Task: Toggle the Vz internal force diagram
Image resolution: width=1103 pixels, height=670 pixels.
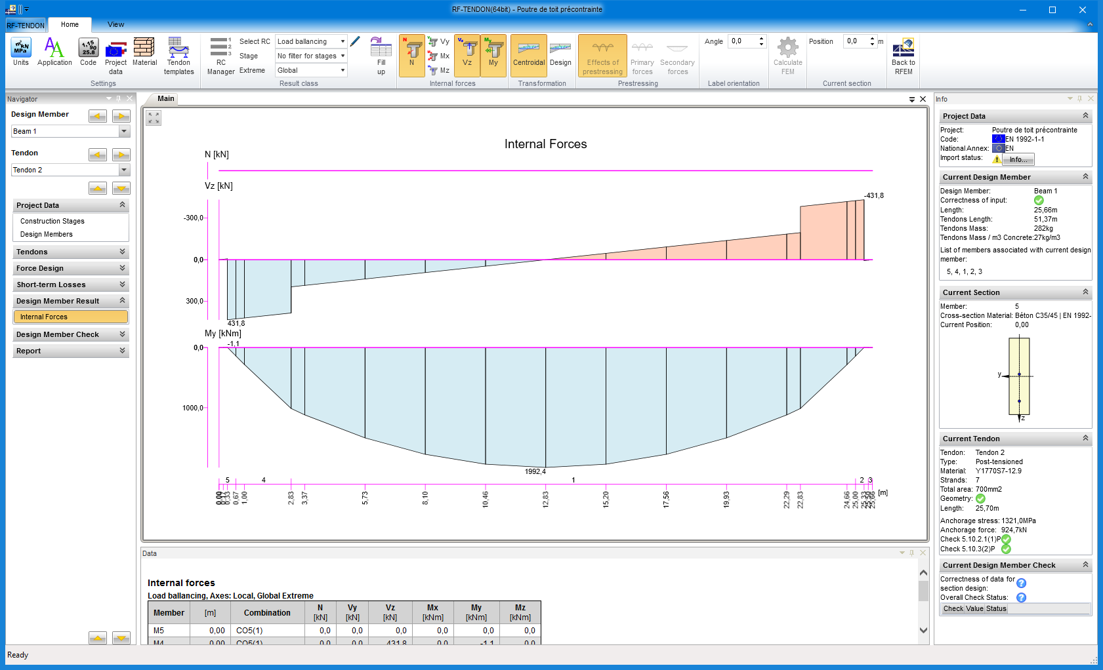Action: (467, 56)
